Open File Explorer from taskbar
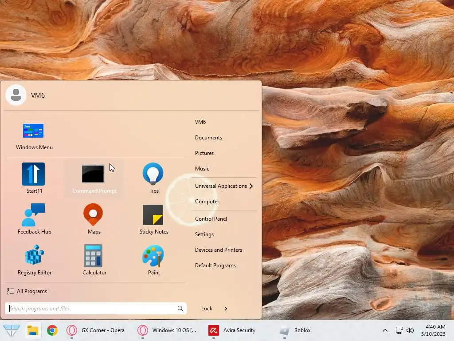Viewport: 454px width, 341px height. [33, 330]
